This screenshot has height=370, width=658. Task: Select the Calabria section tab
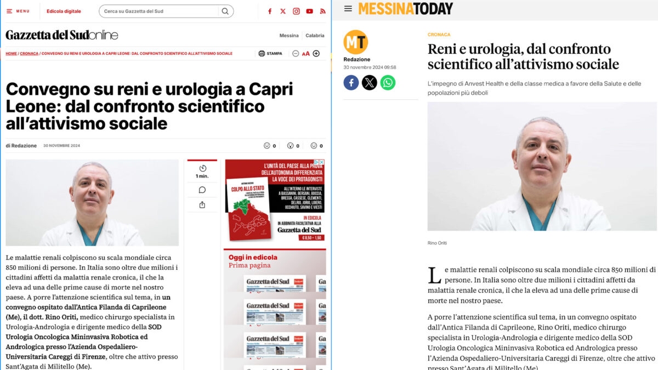click(x=315, y=36)
